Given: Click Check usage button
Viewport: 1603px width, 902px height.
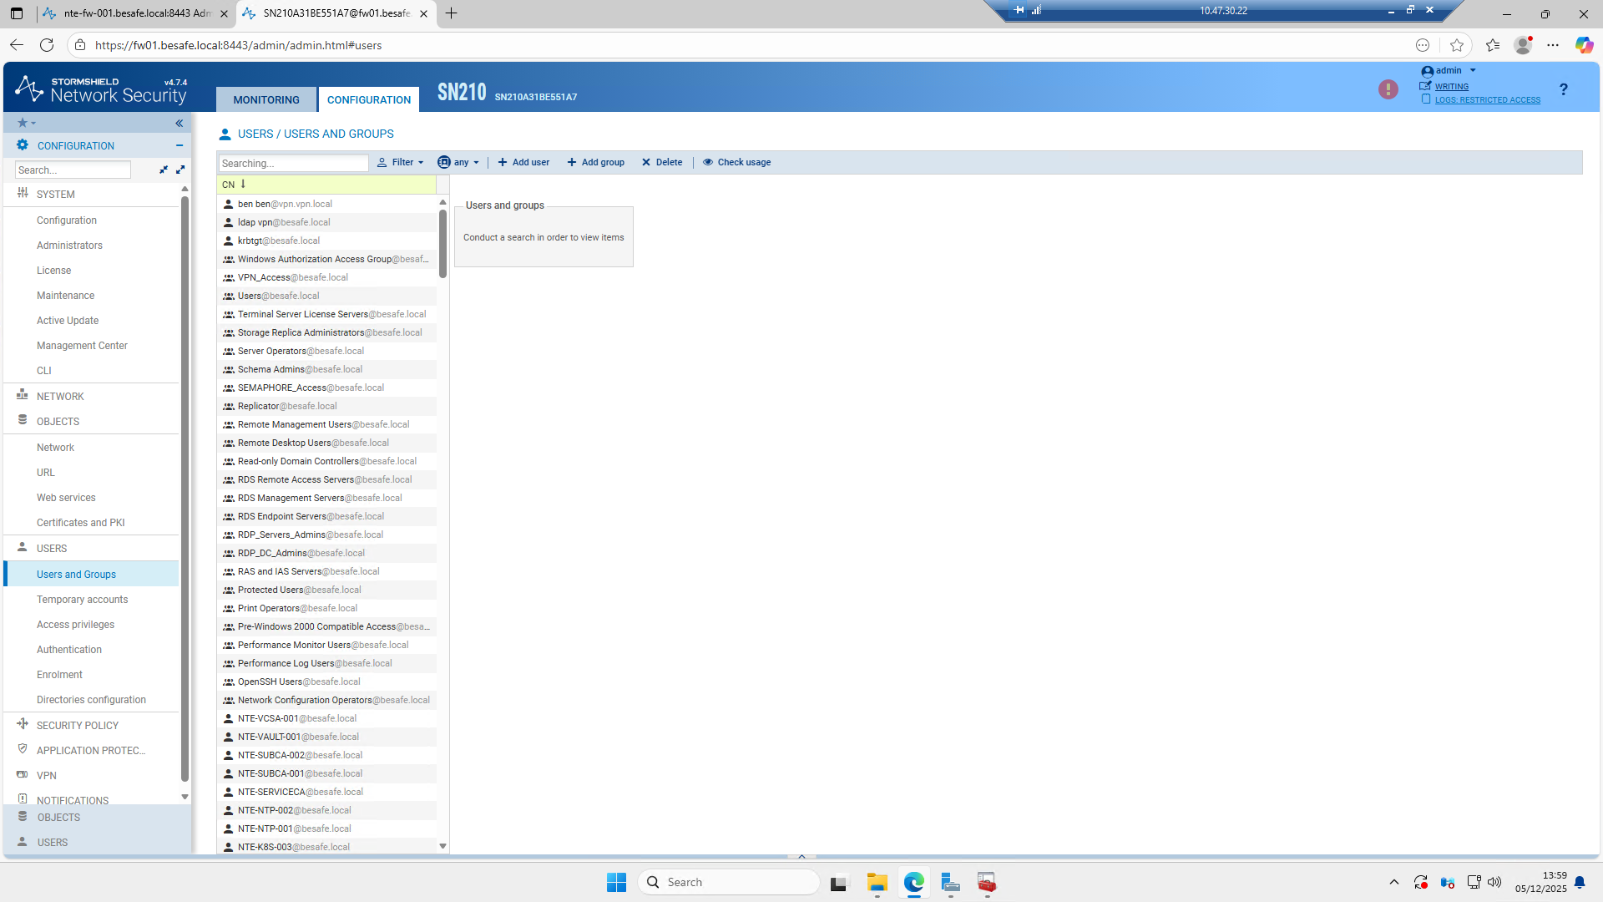Looking at the screenshot, I should 736,162.
